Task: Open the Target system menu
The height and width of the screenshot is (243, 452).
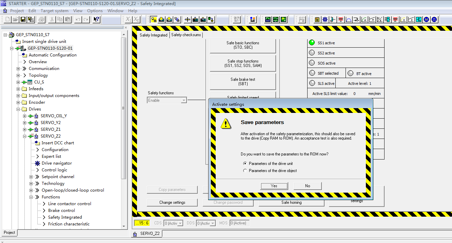Action: [x=54, y=10]
